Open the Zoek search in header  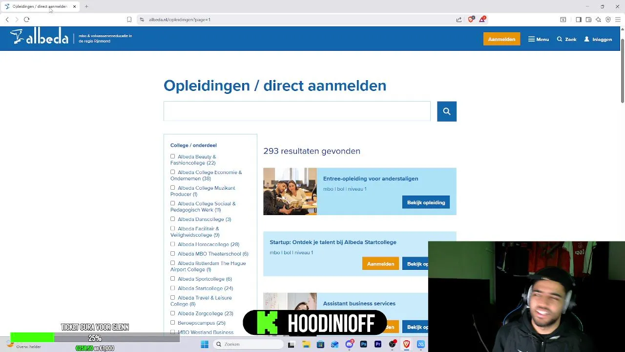pos(567,39)
